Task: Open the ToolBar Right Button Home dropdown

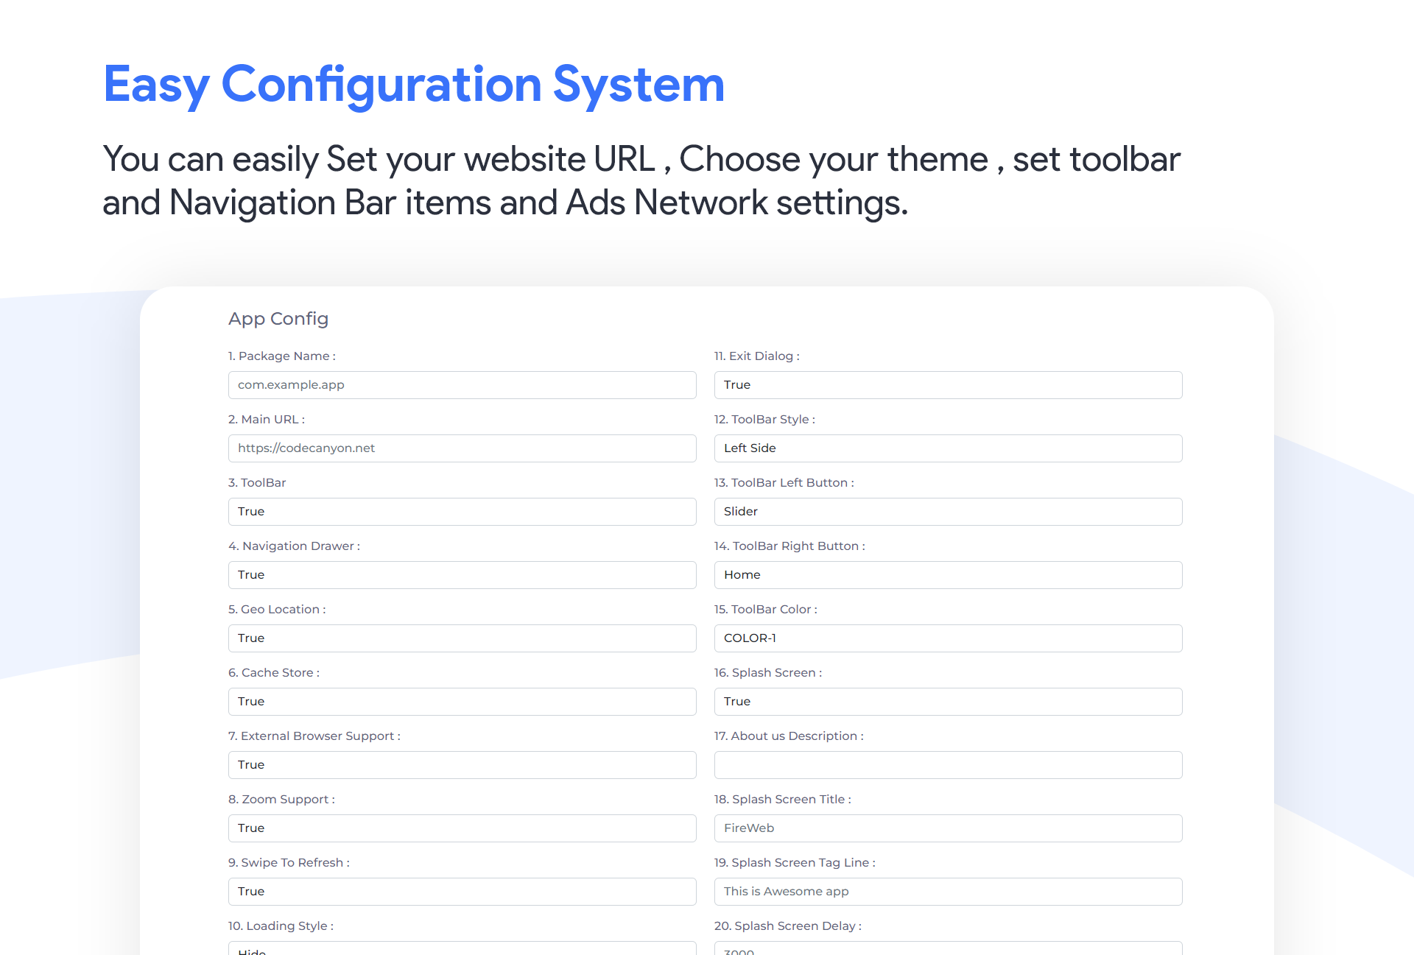Action: pyautogui.click(x=948, y=574)
